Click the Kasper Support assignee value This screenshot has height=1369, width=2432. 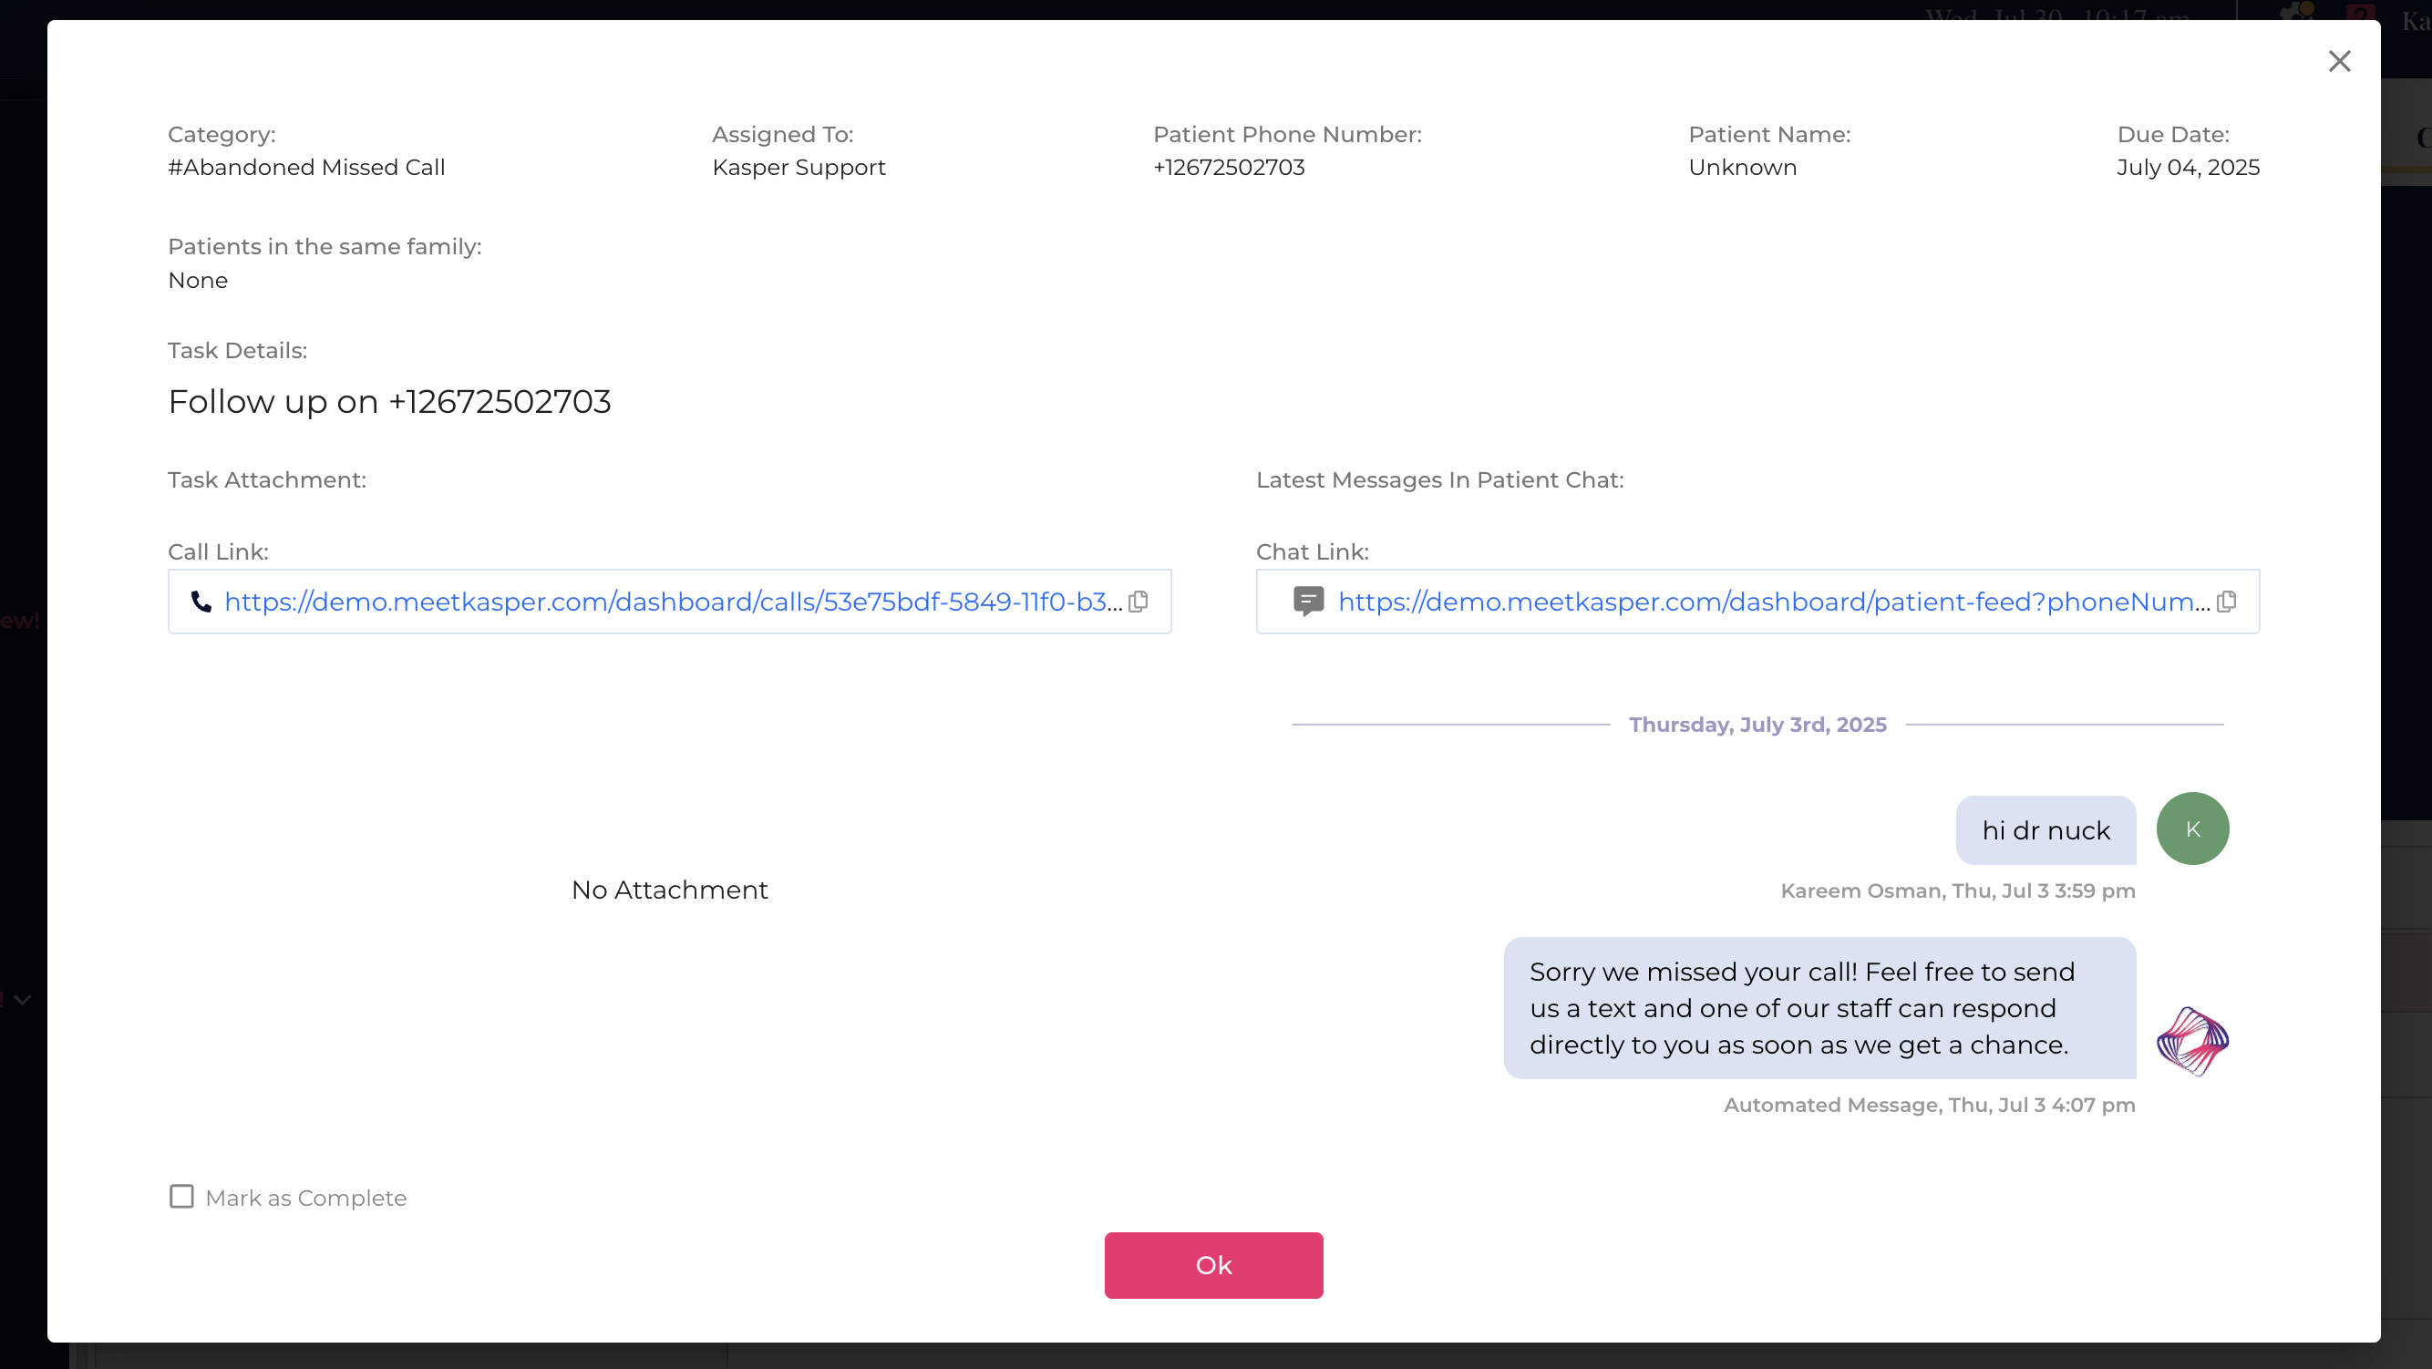point(798,167)
